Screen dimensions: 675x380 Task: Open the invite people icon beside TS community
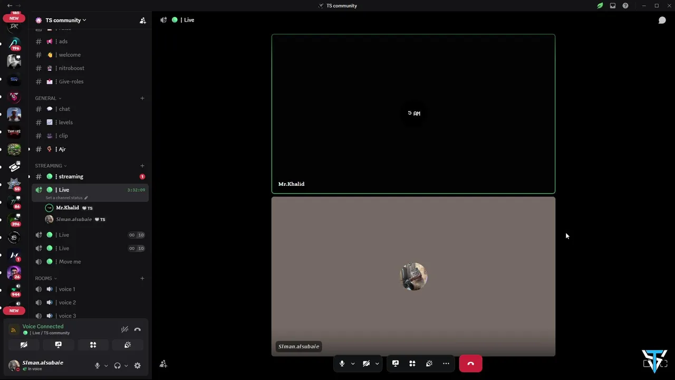pos(142,20)
